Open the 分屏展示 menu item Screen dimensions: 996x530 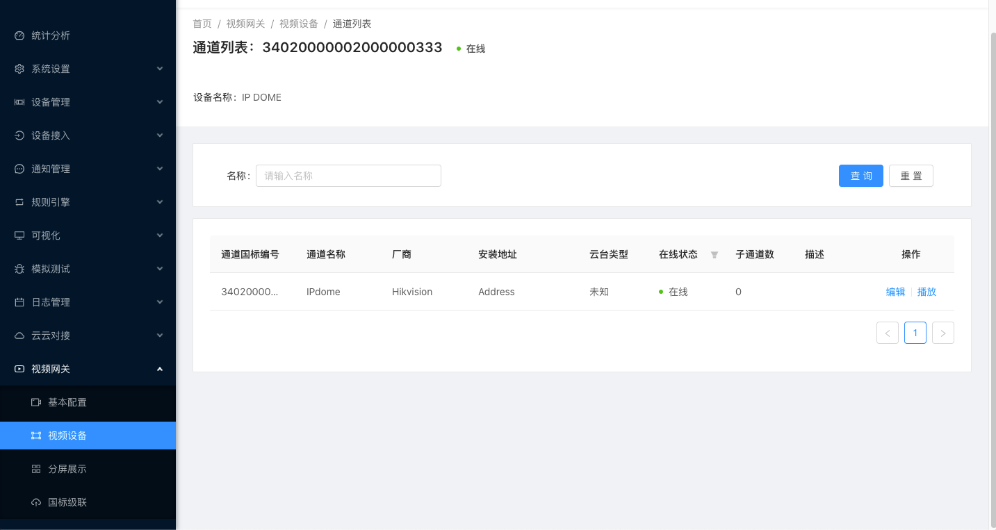tap(67, 469)
